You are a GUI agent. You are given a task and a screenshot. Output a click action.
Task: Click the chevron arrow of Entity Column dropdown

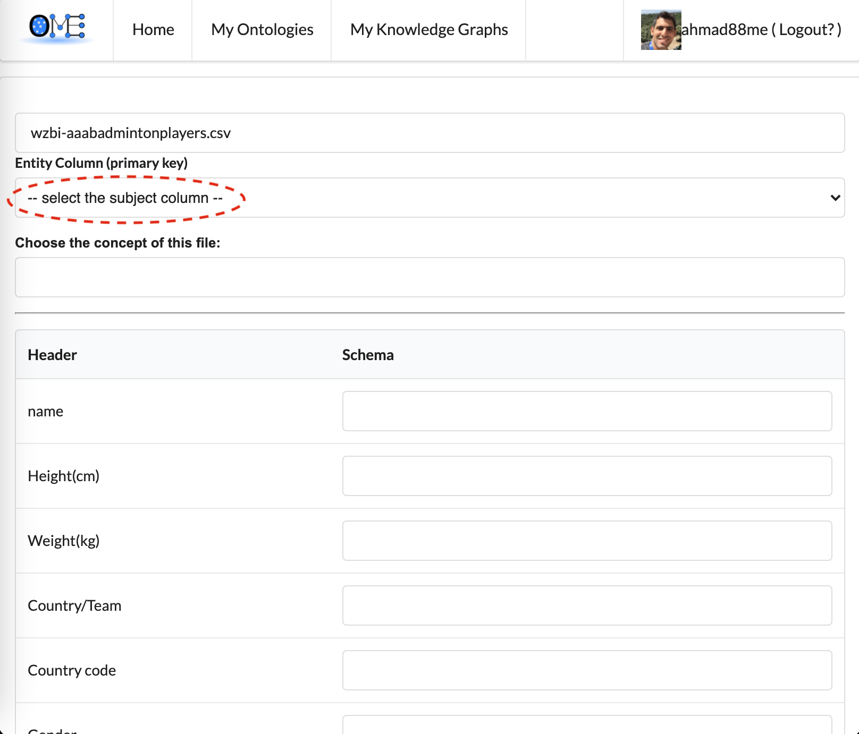pyautogui.click(x=835, y=198)
